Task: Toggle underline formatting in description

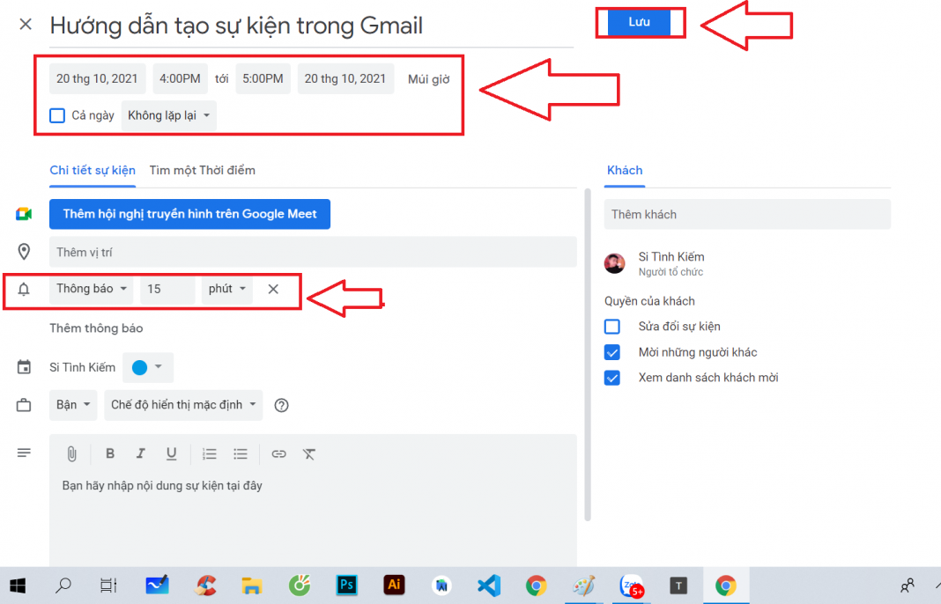Action: (172, 454)
